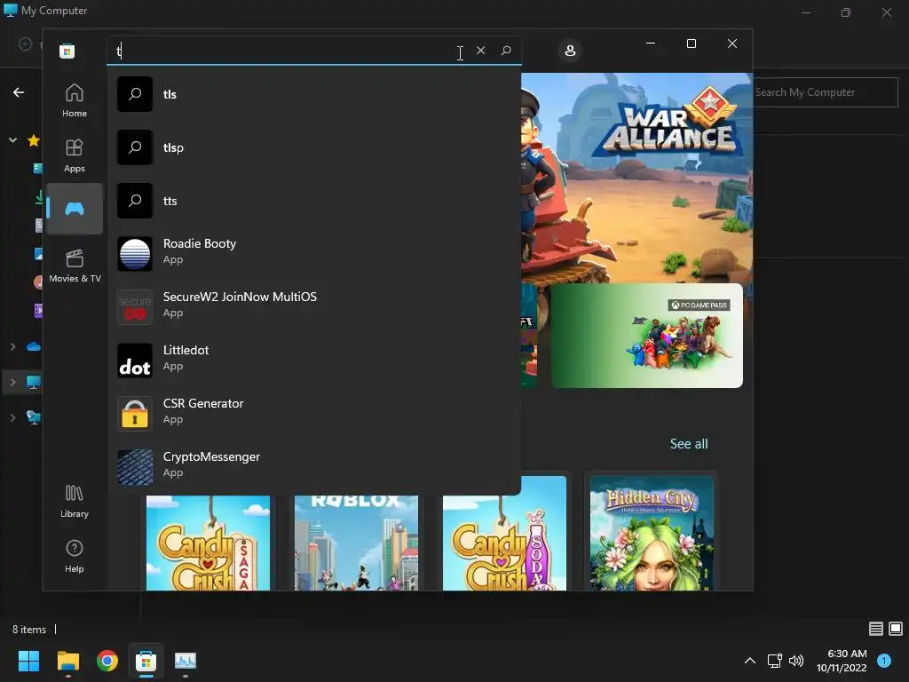
Task: Open the Home section in Store sidebar
Action: [x=75, y=100]
